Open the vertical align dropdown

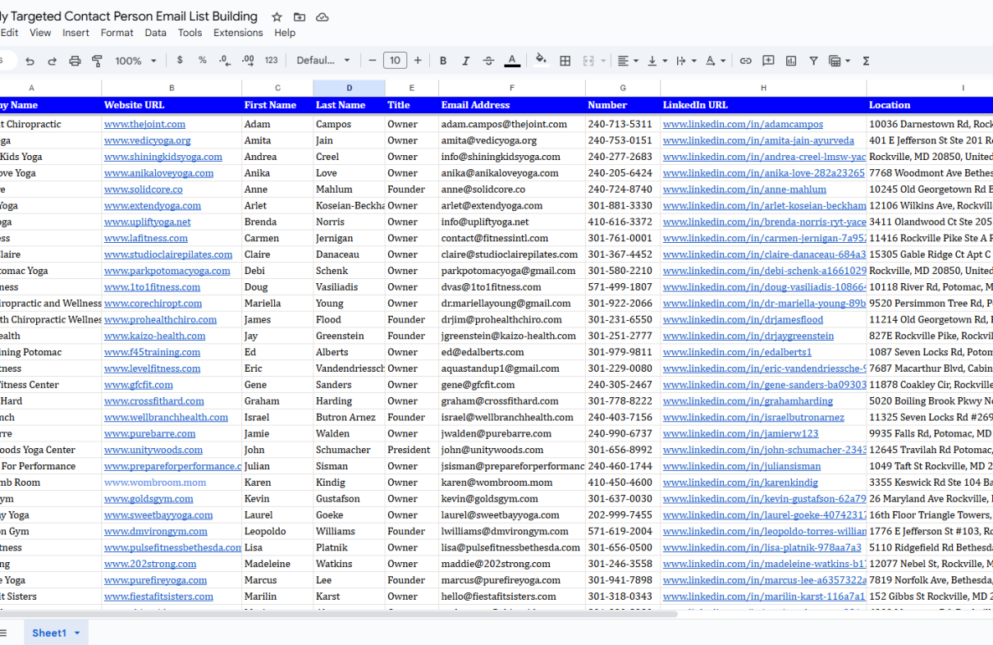coord(657,60)
